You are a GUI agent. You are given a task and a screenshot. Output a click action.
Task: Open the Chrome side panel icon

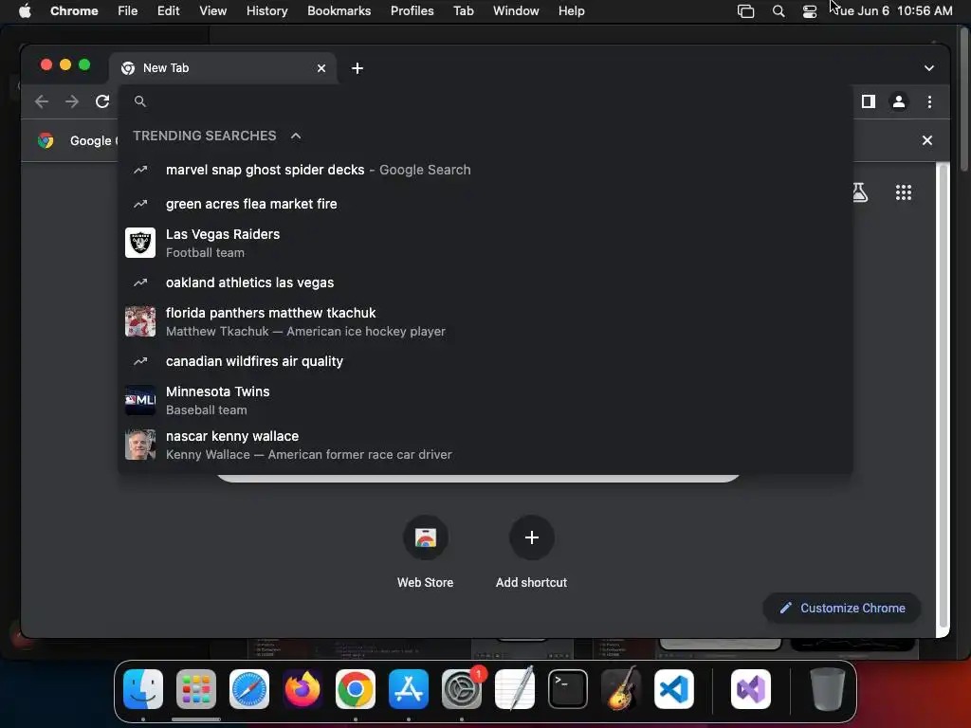869,101
